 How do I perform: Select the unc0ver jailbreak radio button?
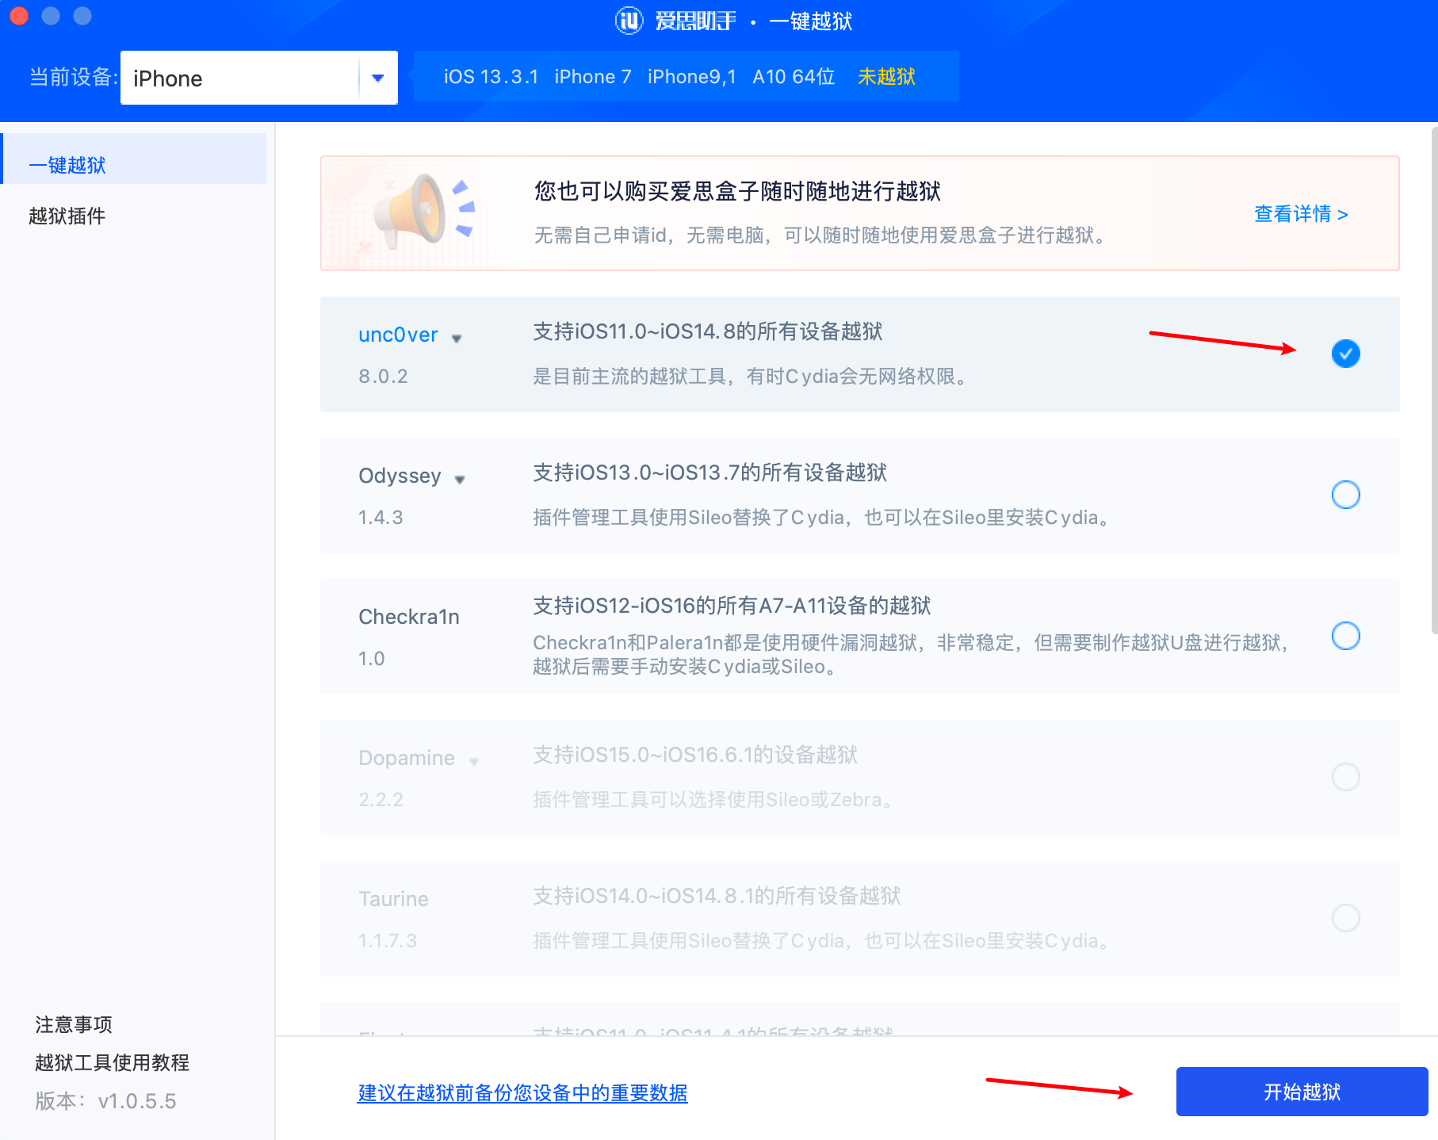point(1345,354)
